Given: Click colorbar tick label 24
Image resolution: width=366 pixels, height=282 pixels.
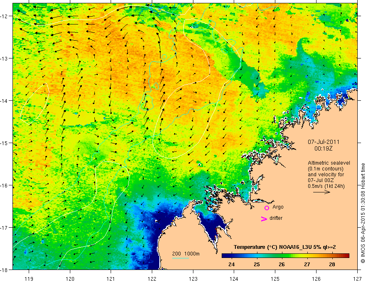Looking at the screenshot, I should click(232, 264).
